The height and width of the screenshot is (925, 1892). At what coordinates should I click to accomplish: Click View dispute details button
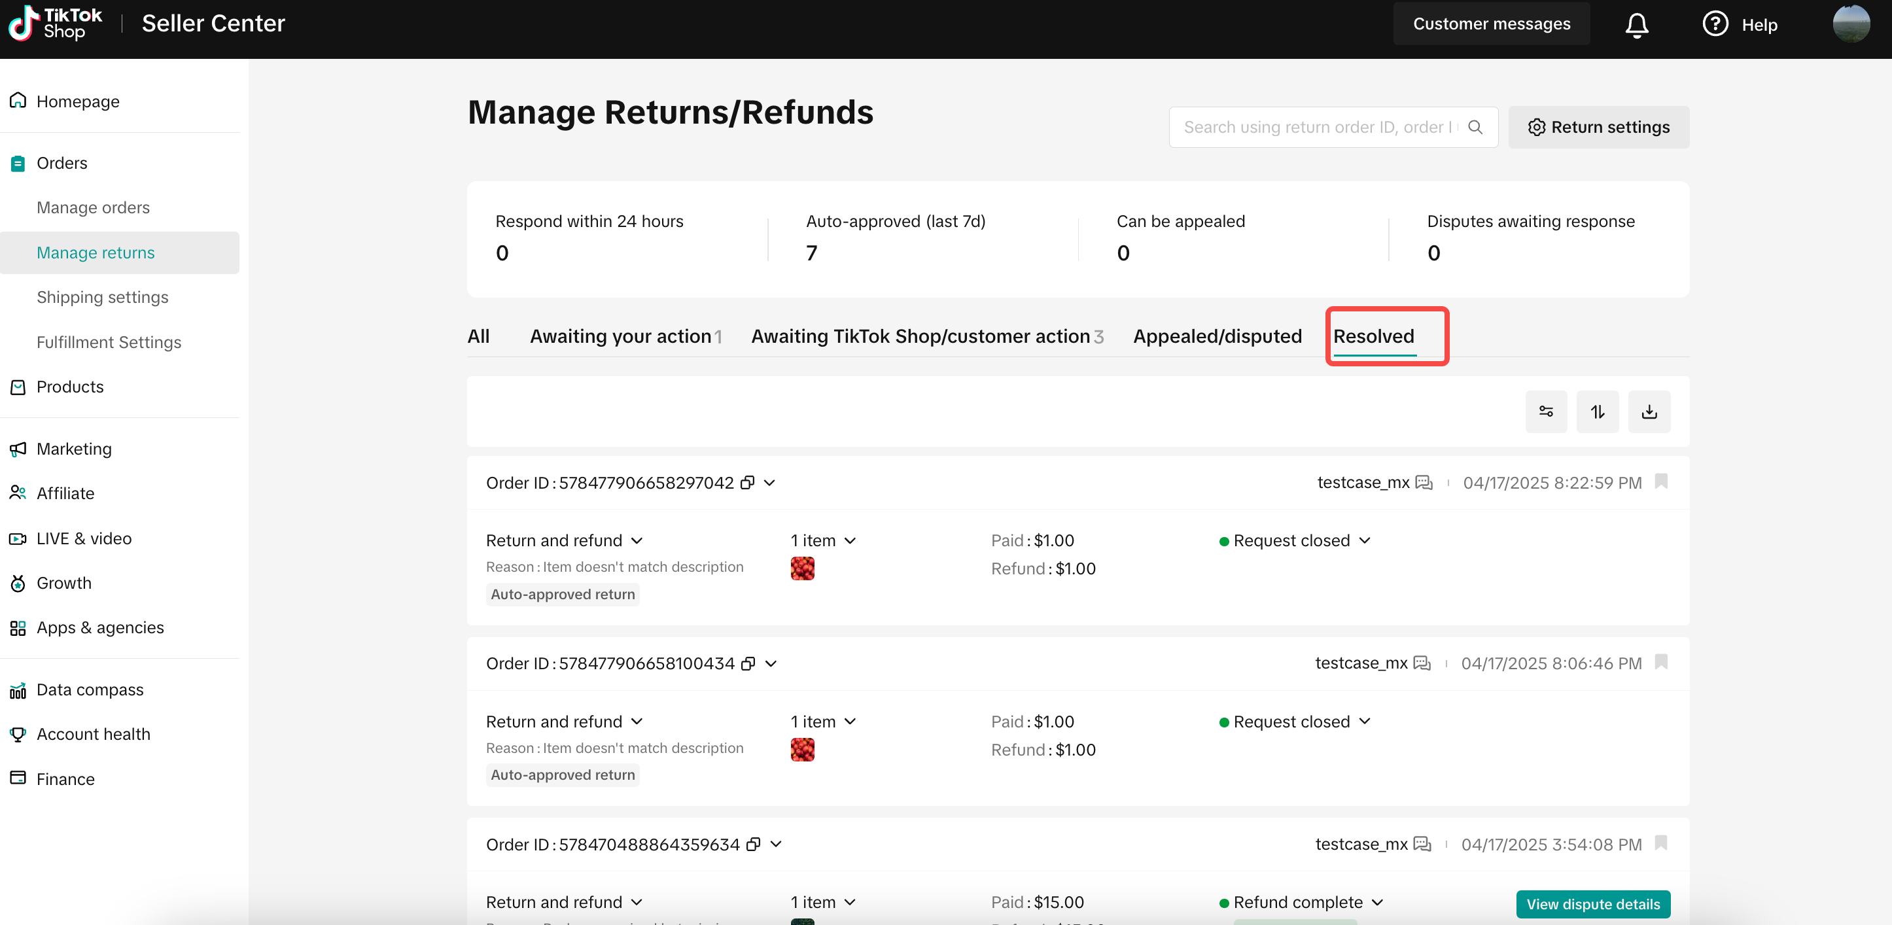pos(1592,903)
